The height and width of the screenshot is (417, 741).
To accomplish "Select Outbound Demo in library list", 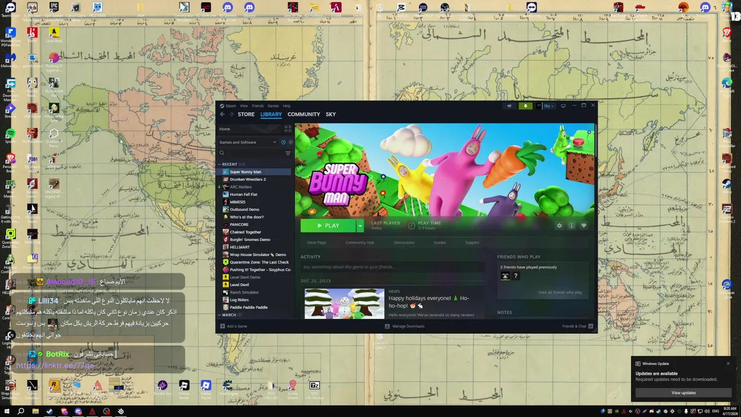I will tap(245, 210).
